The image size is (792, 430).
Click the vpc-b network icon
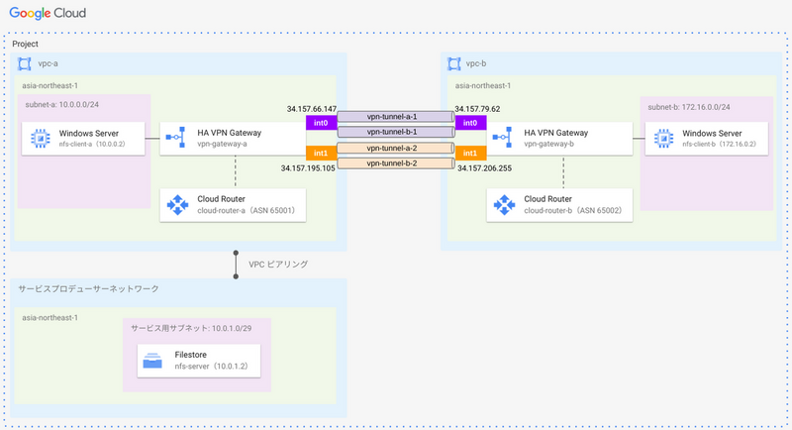(x=453, y=63)
